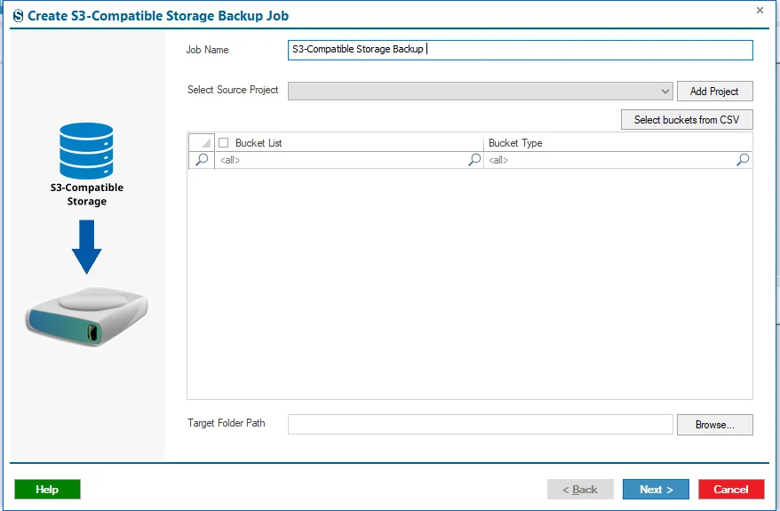The width and height of the screenshot is (780, 511).
Task: Click the Bucket Type column header
Action: click(x=617, y=143)
